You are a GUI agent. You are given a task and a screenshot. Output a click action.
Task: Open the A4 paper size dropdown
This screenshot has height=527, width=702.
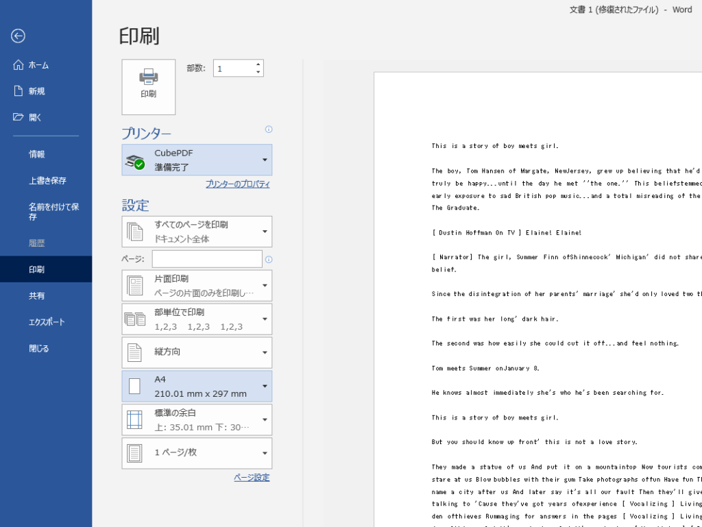(x=197, y=386)
